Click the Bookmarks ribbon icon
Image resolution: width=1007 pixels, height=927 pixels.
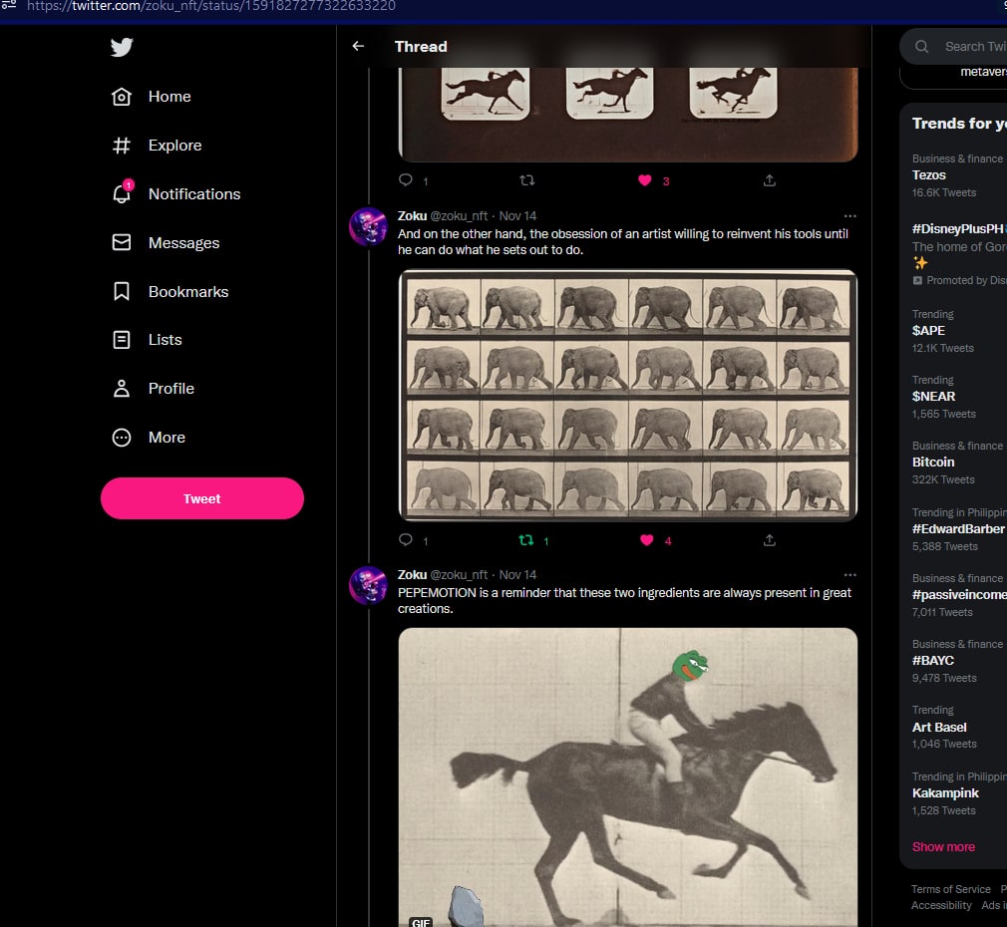click(122, 291)
